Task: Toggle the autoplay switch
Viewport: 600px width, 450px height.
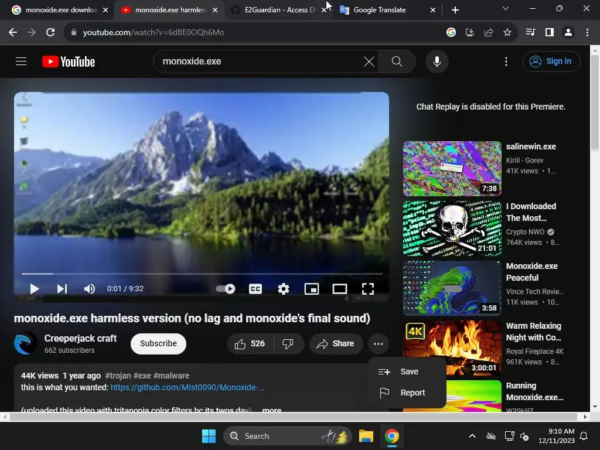Action: (226, 289)
